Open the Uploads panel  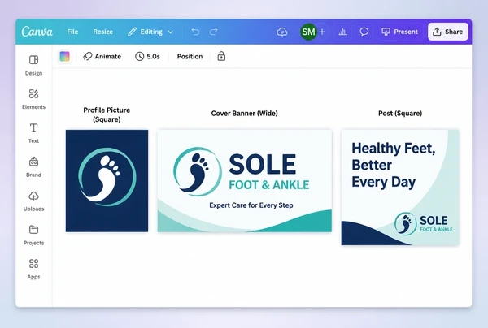[x=33, y=201]
